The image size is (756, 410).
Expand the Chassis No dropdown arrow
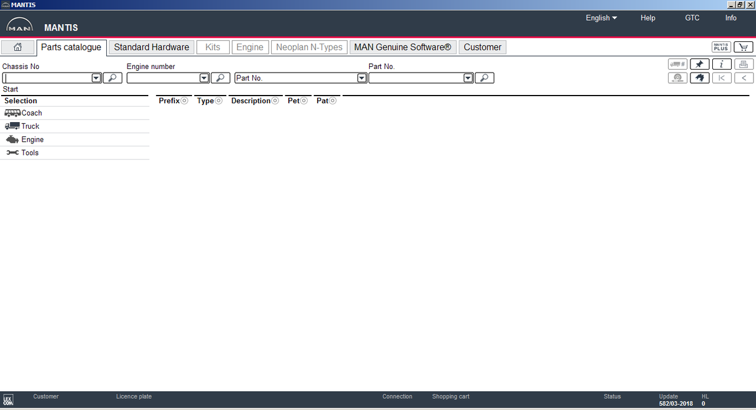(x=96, y=78)
